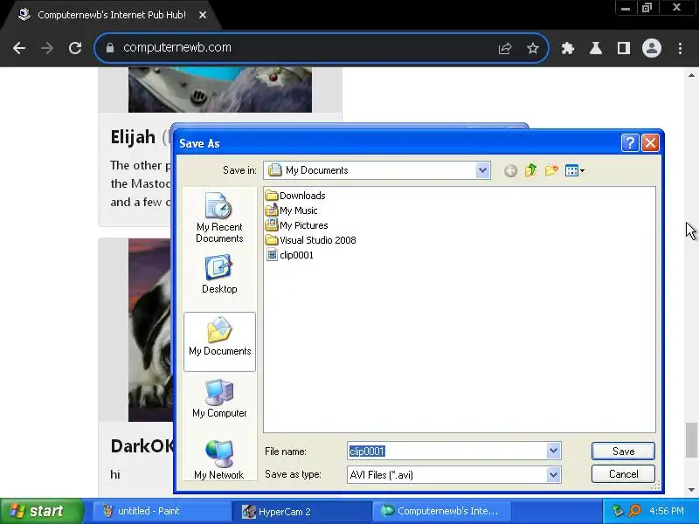Screen dimensions: 699x524
Task: Reload the computernewb.com page
Action: pyautogui.click(x=75, y=48)
